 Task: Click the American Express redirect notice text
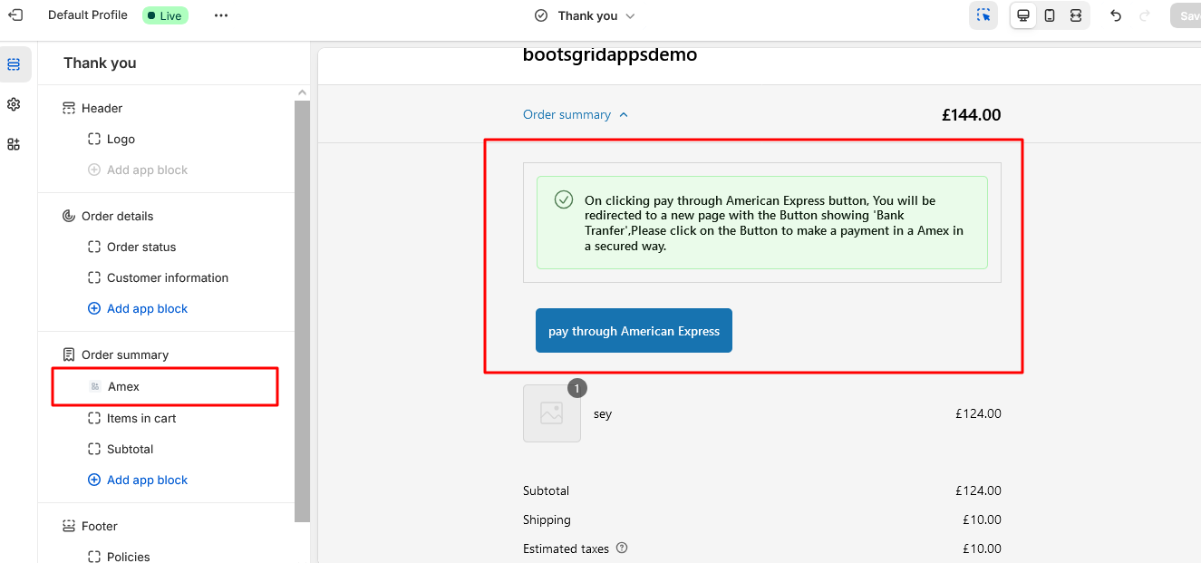point(774,223)
